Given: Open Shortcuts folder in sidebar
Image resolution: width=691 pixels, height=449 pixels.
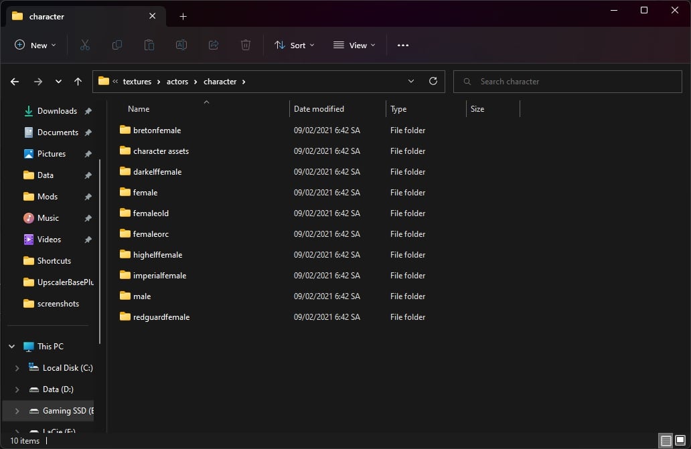Looking at the screenshot, I should [54, 260].
